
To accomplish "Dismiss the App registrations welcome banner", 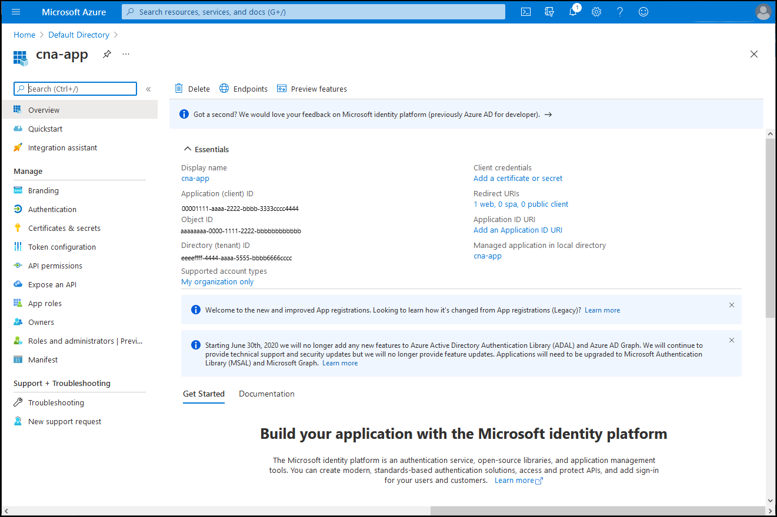I will pos(732,305).
